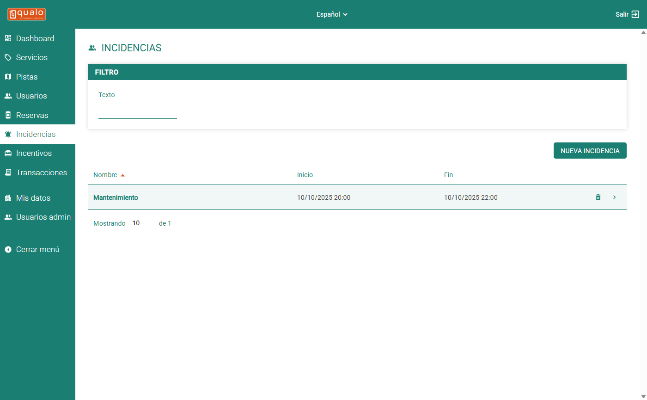Delete the Mantenimiento incident with trash icon
647x400 pixels.
pyautogui.click(x=598, y=197)
